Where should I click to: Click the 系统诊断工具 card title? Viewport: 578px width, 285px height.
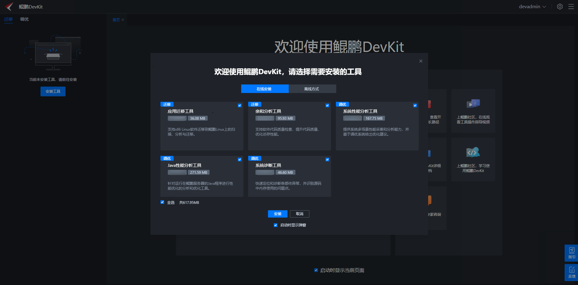[268, 165]
